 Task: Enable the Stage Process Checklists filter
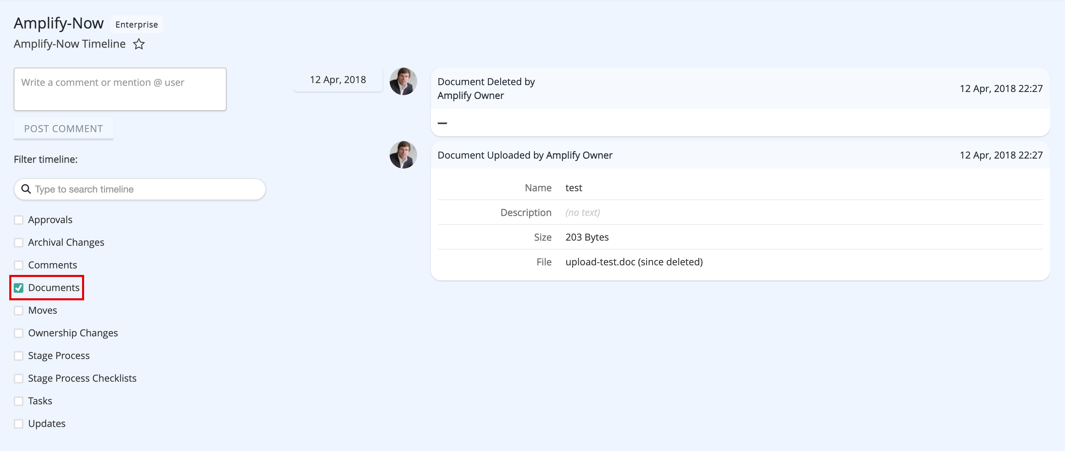point(19,378)
